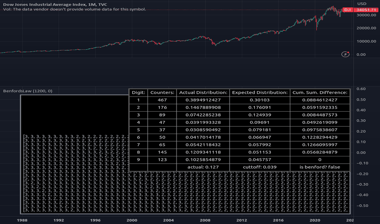The height and width of the screenshot is (224, 380).
Task: Click actual distribution 0.1025854879
Action: point(203,160)
